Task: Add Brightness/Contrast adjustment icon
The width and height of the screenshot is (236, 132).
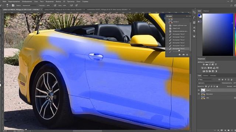Action: 204,65
